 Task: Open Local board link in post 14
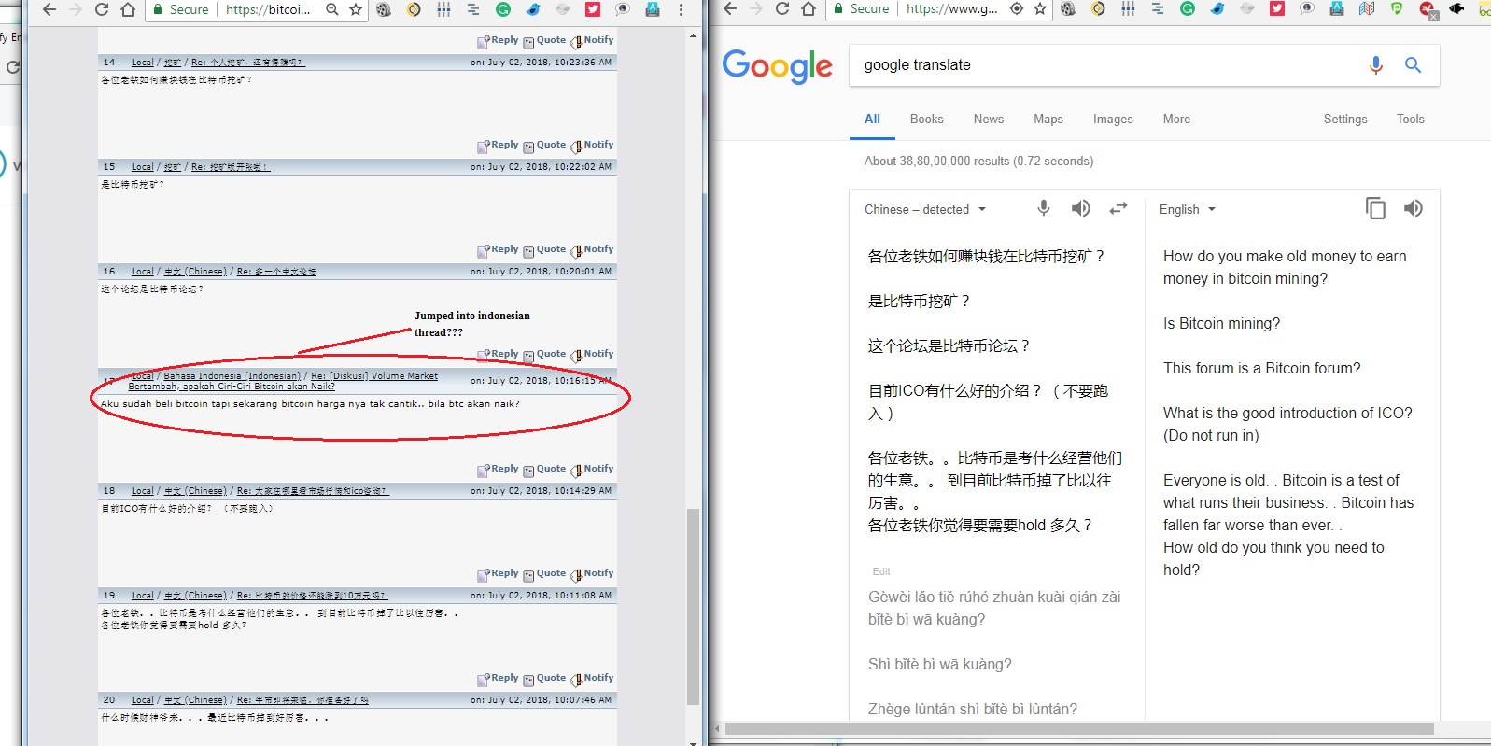tap(142, 63)
